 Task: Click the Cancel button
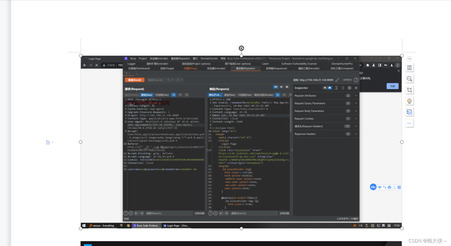click(x=155, y=80)
